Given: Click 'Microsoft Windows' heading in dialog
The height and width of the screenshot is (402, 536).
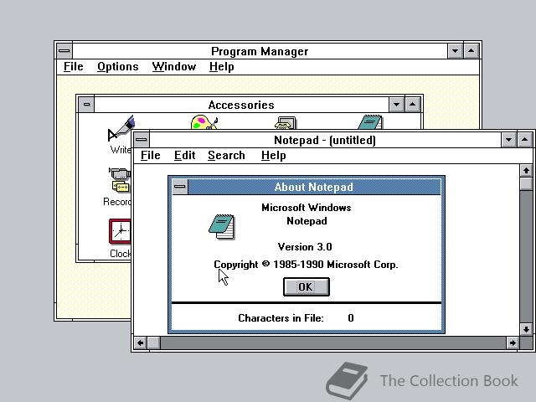Looking at the screenshot, I should (307, 208).
